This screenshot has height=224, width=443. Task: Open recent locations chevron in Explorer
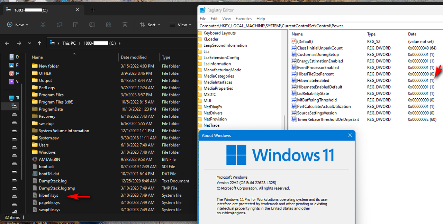29,43
